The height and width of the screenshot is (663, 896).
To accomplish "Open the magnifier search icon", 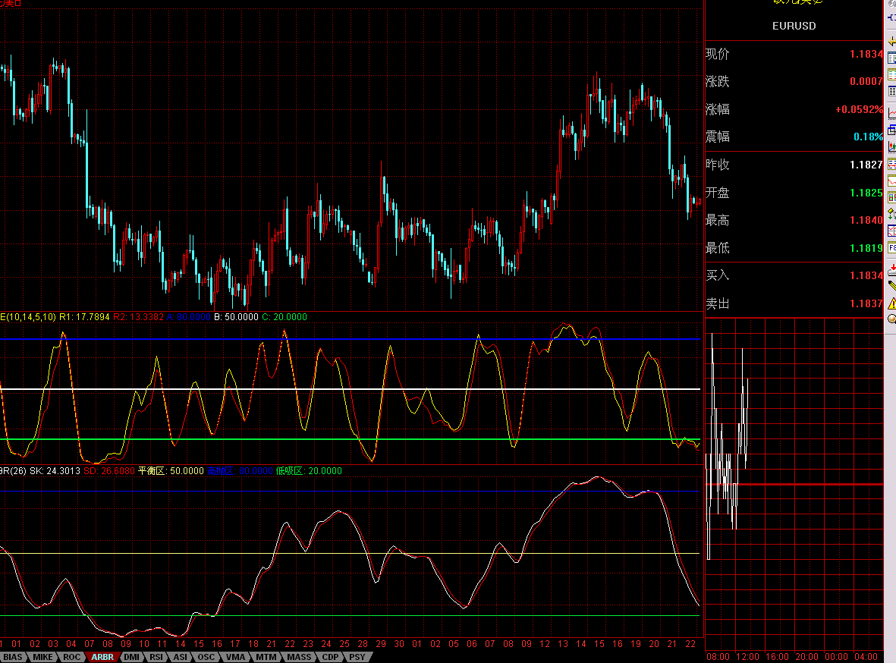I will coord(892,319).
